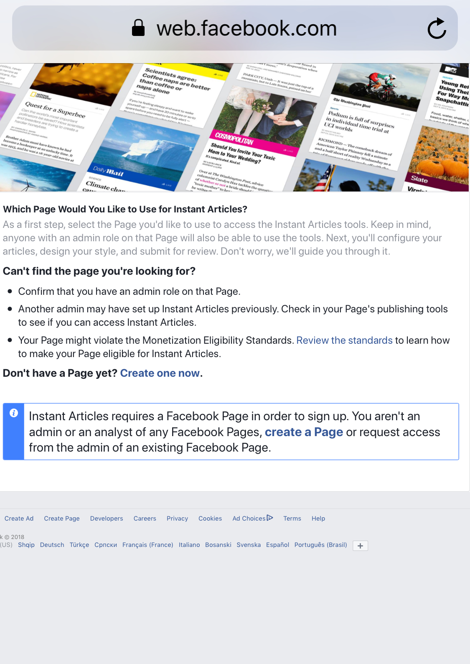Screen dimensions: 470x664
Task: Go to Developers footer link
Action: point(107,518)
